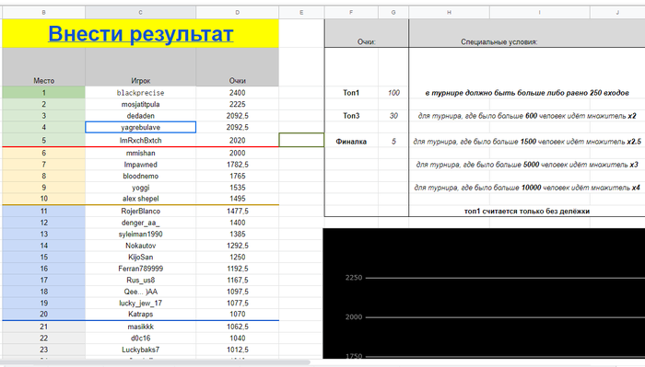Click 'Специальные условия:' header cell
The image size is (645, 367).
click(x=527, y=33)
